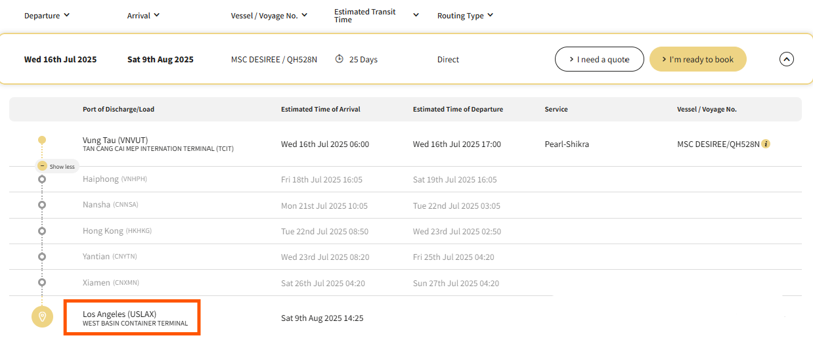813x340 pixels.
Task: Click the Pearl-Shikra service name
Action: pyautogui.click(x=567, y=144)
